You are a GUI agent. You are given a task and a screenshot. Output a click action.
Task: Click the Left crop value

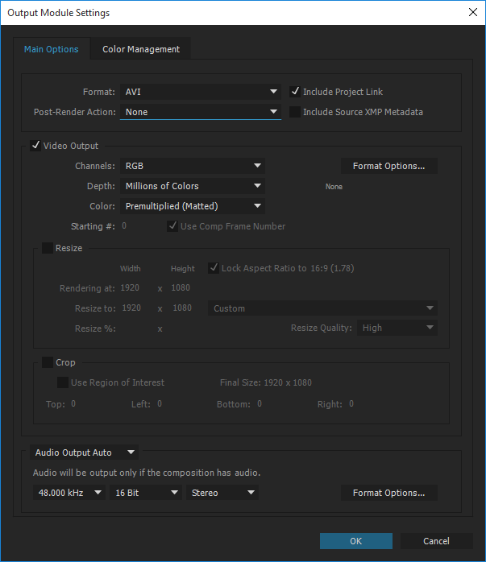(x=160, y=404)
